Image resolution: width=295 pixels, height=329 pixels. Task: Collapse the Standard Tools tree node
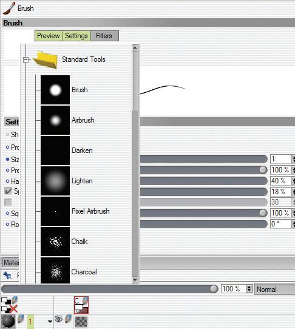coord(25,60)
